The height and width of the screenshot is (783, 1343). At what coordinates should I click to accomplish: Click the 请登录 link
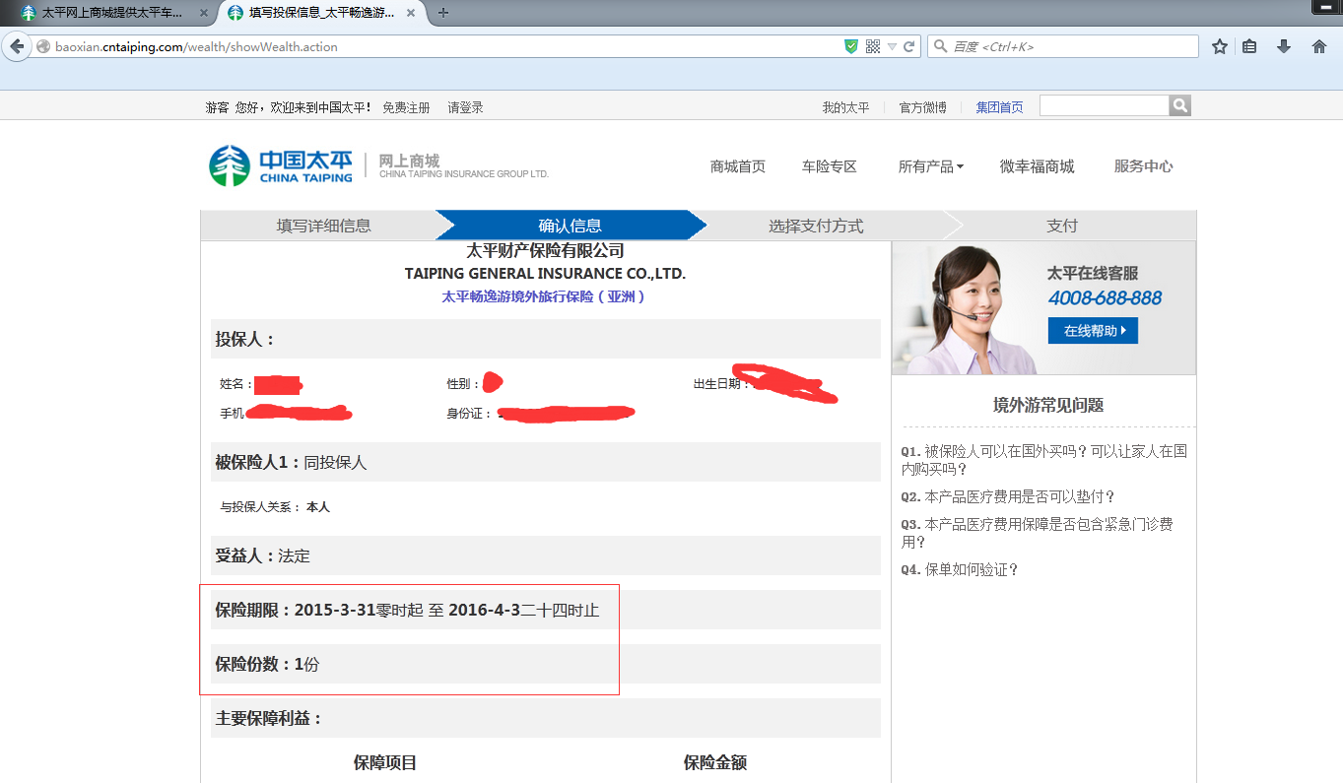(465, 107)
